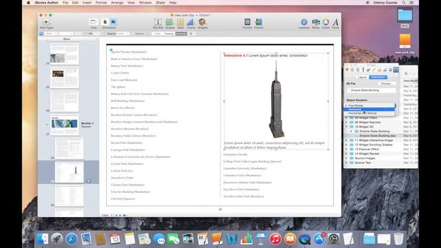Switch to landscape orientation
Viewport: 441px width, 248px height.
click(113, 22)
